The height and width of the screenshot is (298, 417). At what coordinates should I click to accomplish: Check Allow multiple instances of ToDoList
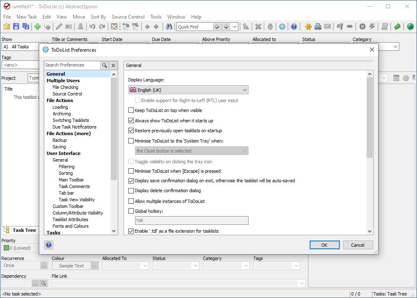point(131,201)
